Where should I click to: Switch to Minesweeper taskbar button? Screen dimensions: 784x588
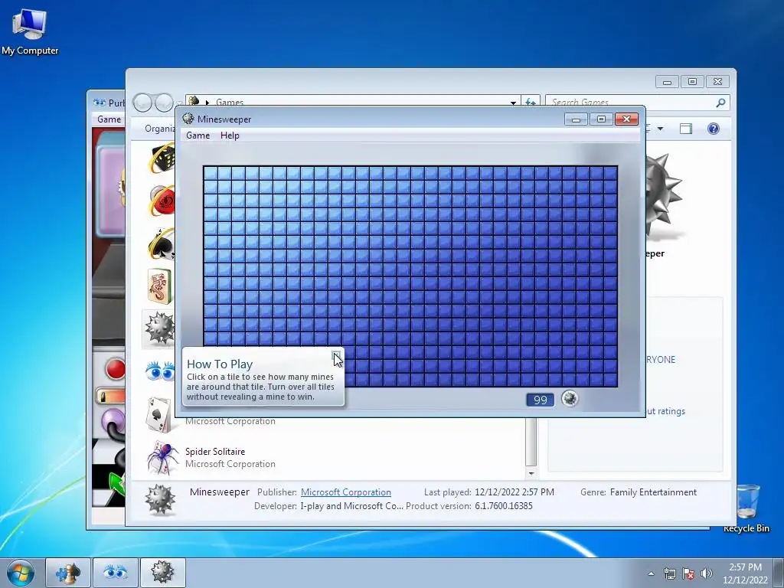[162, 573]
